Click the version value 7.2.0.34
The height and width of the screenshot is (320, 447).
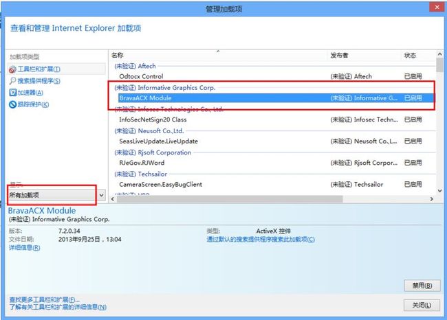[69, 231]
